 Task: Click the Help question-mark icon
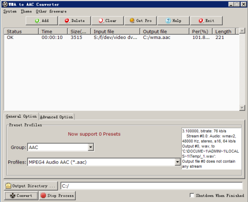[168, 21]
